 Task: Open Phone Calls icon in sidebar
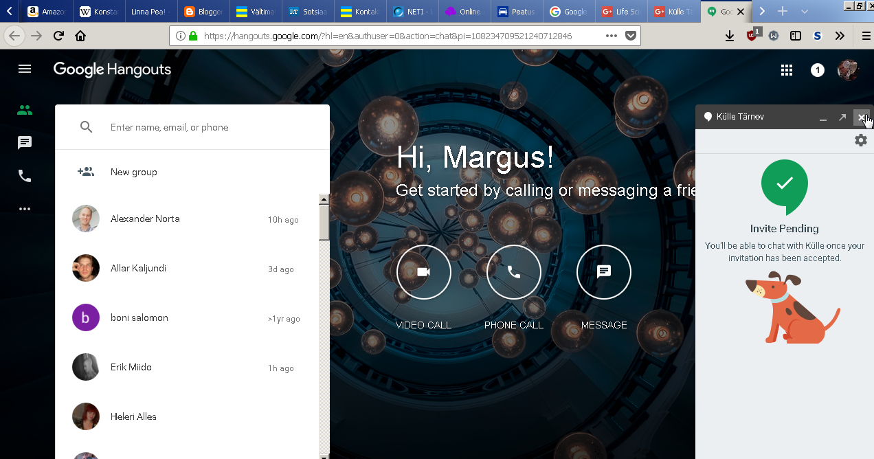[25, 176]
